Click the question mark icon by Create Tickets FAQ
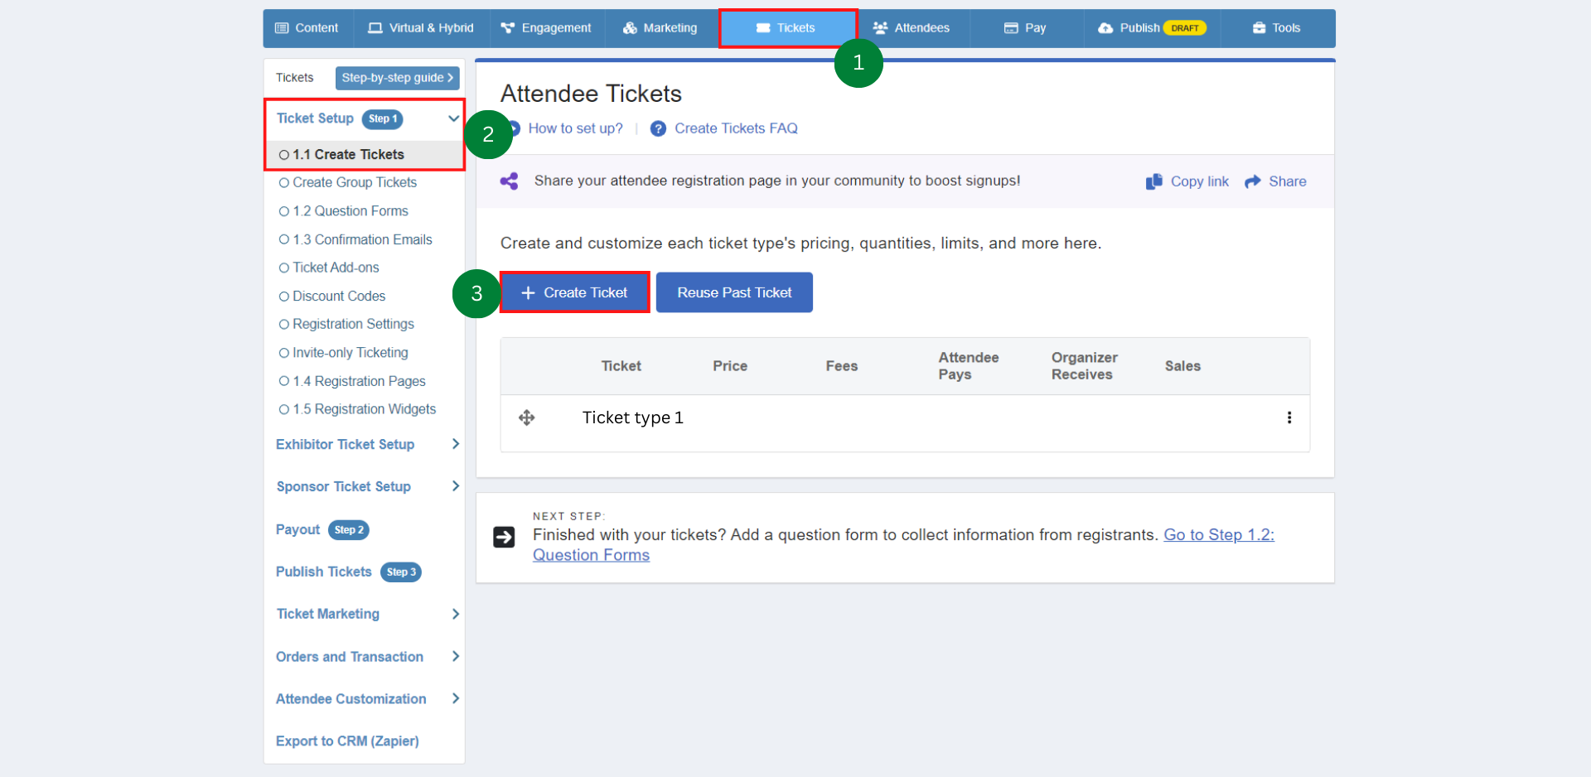Screen dimensions: 1591x777 657,128
